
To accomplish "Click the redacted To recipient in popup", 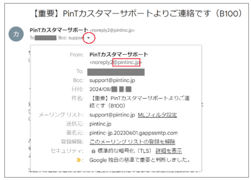I will (116, 72).
